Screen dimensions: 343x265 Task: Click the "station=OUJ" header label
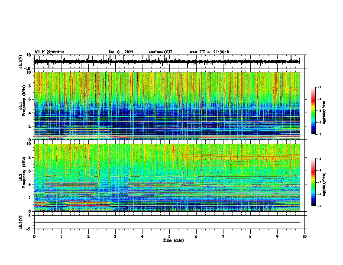pyautogui.click(x=160, y=52)
